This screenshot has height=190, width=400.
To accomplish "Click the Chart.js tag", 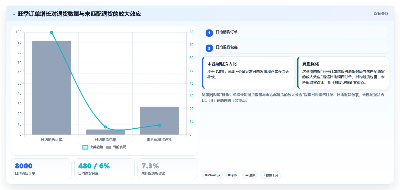I will (x=212, y=175).
